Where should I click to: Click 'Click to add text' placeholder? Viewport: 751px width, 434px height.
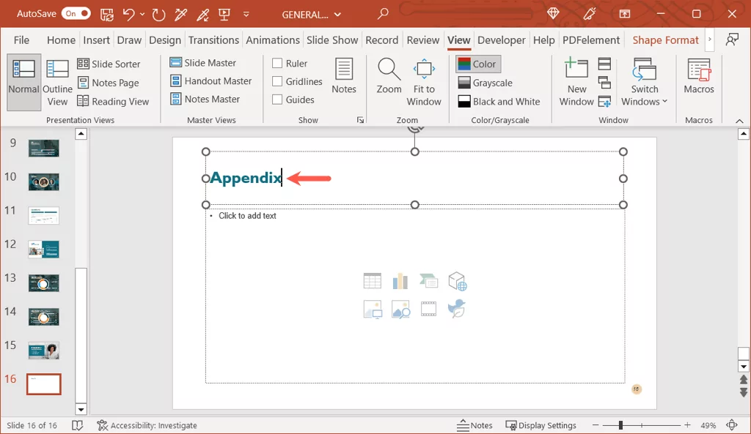[247, 216]
